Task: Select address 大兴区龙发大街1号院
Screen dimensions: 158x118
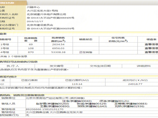Action: (42, 11)
